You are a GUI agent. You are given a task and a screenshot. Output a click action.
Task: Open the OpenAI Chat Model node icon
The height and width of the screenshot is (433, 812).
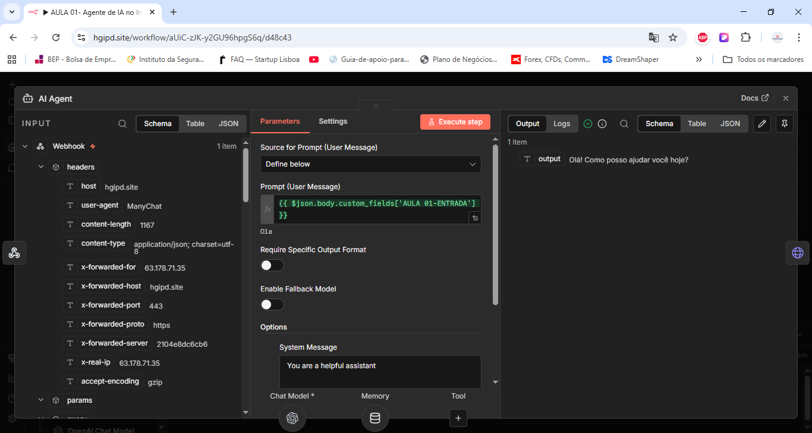click(292, 418)
